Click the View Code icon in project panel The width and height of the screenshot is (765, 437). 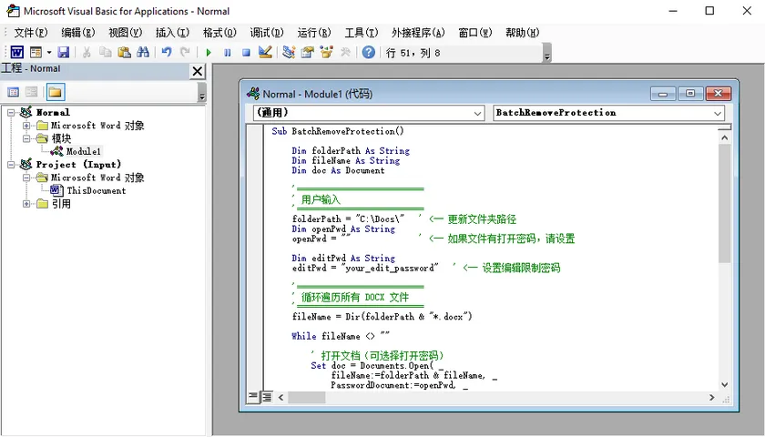[x=13, y=92]
